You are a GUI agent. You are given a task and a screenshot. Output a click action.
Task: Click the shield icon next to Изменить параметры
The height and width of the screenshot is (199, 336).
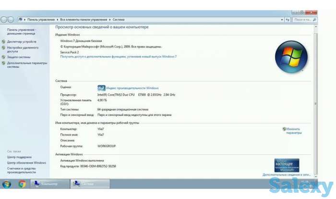(x=284, y=129)
